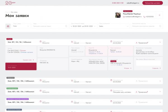Click location pin in green-tagged request row
168x112 pixels.
[72, 91]
